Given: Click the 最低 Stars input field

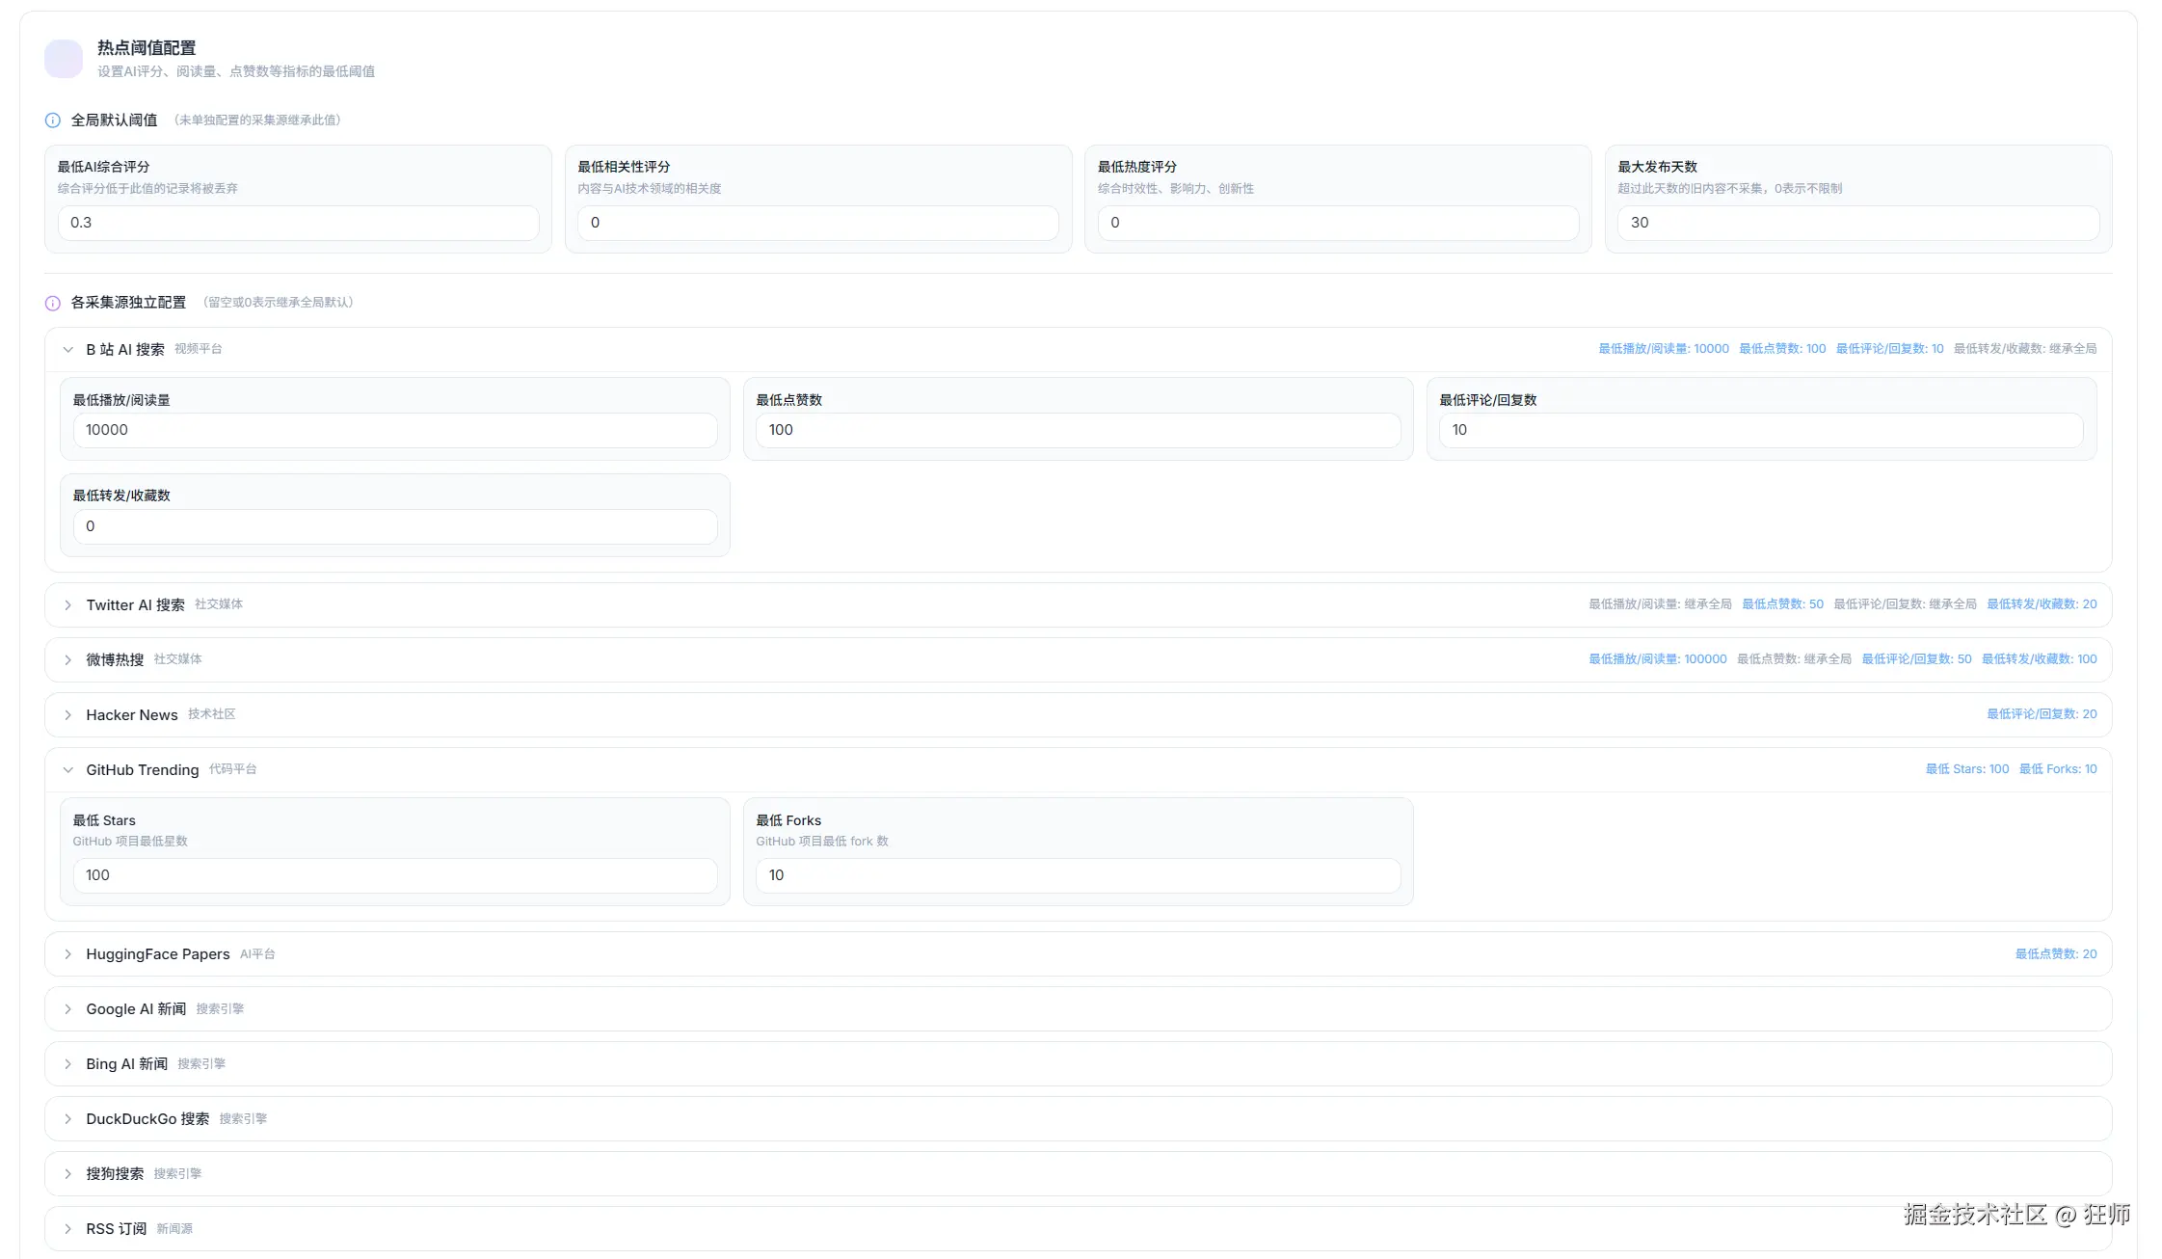Looking at the screenshot, I should click(394, 875).
